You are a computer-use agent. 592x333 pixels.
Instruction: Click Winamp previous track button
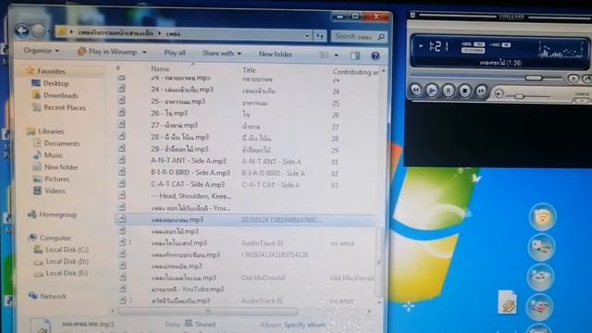415,91
